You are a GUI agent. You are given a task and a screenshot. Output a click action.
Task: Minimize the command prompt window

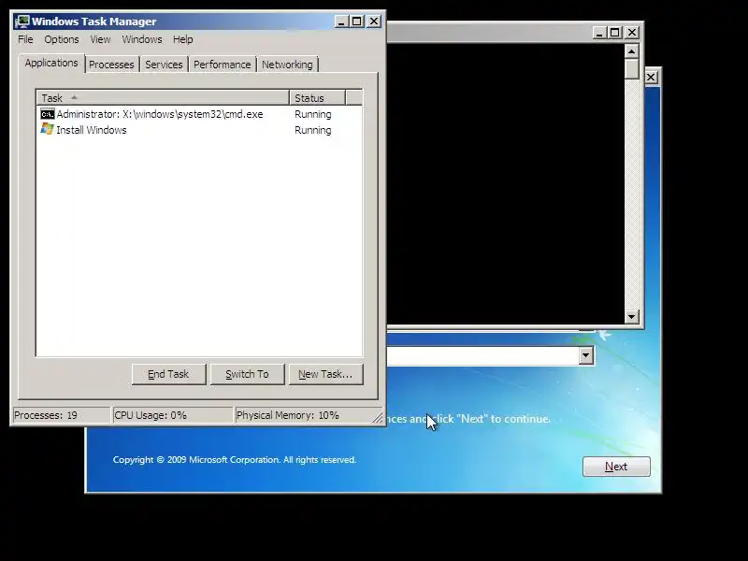pyautogui.click(x=599, y=33)
